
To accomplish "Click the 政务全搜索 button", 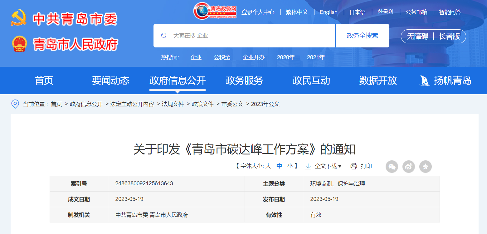I will 362,36.
